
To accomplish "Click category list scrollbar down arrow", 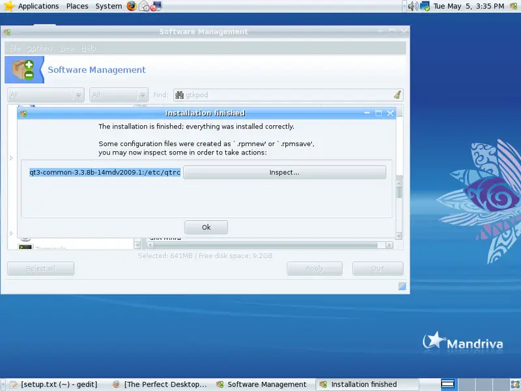I will [x=137, y=246].
